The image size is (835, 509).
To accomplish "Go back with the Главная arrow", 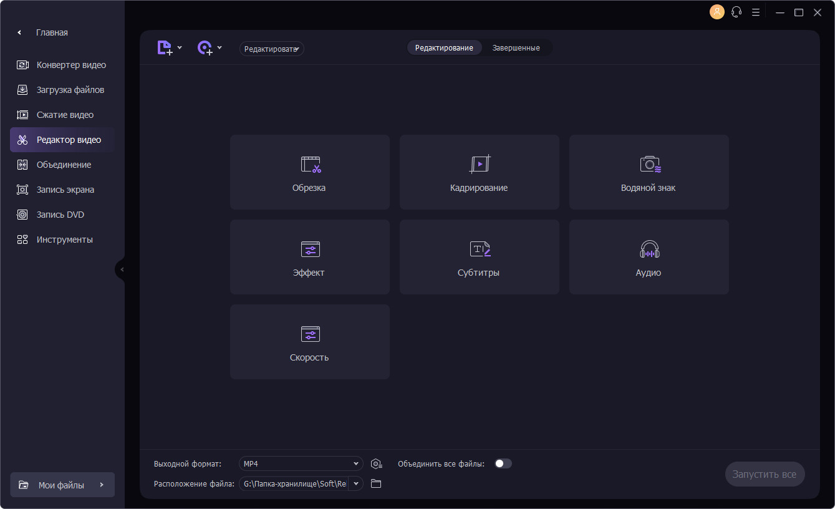I will (19, 32).
